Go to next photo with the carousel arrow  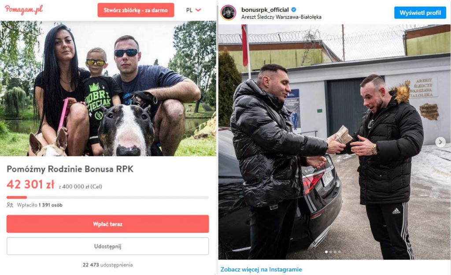(440, 142)
